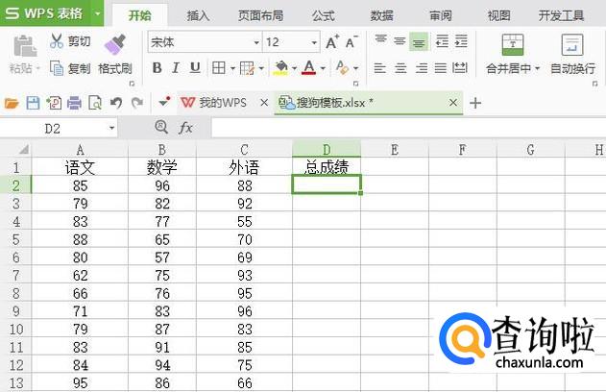Click the insert function fx icon
The width and height of the screenshot is (606, 392).
click(185, 128)
